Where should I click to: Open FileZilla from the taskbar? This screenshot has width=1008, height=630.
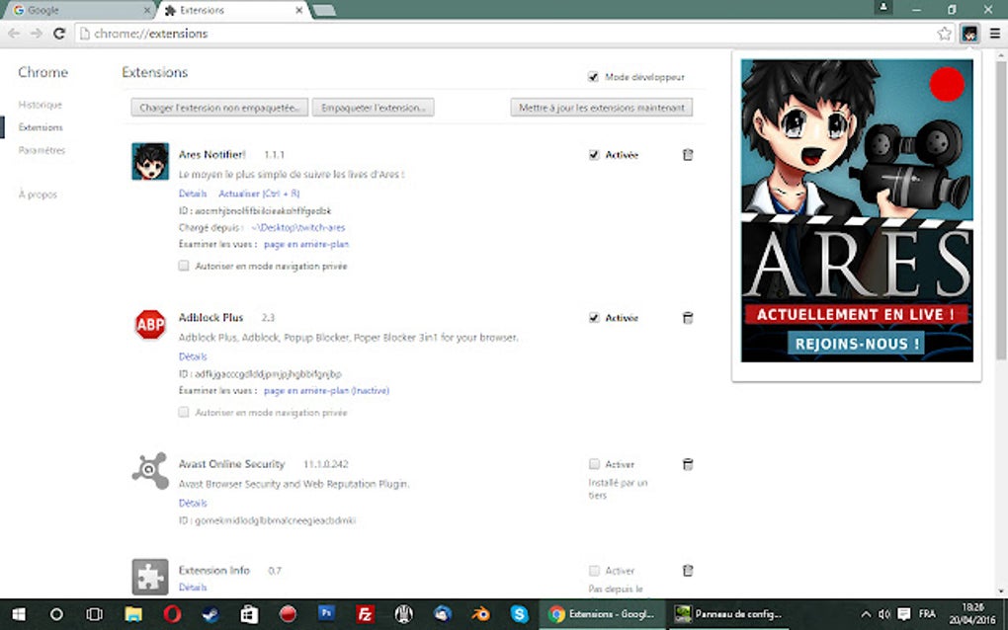tap(365, 613)
